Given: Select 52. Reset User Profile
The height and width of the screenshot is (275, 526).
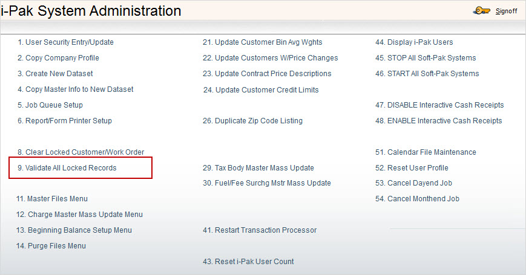Looking at the screenshot, I should coord(412,168).
